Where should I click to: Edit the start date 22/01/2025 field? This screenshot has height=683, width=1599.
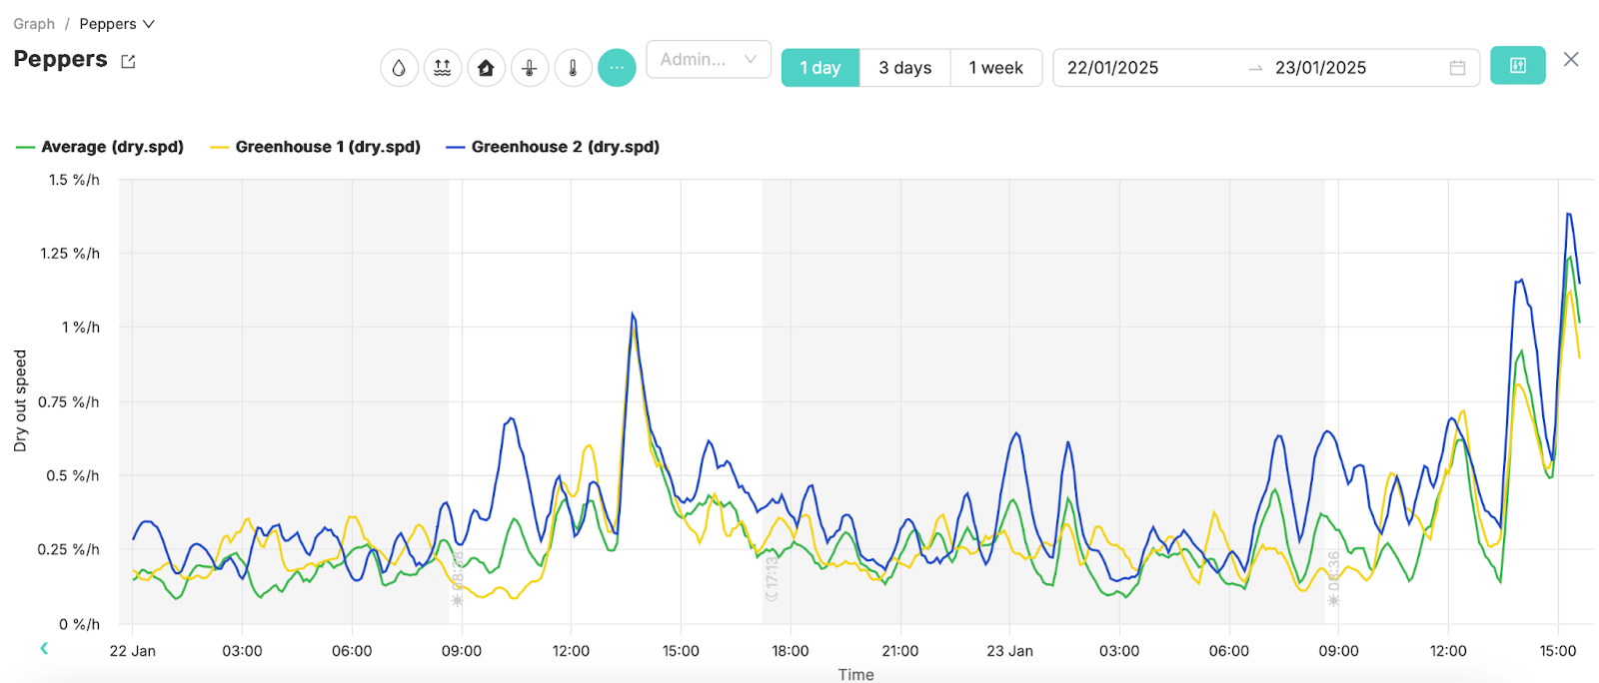[x=1113, y=68]
